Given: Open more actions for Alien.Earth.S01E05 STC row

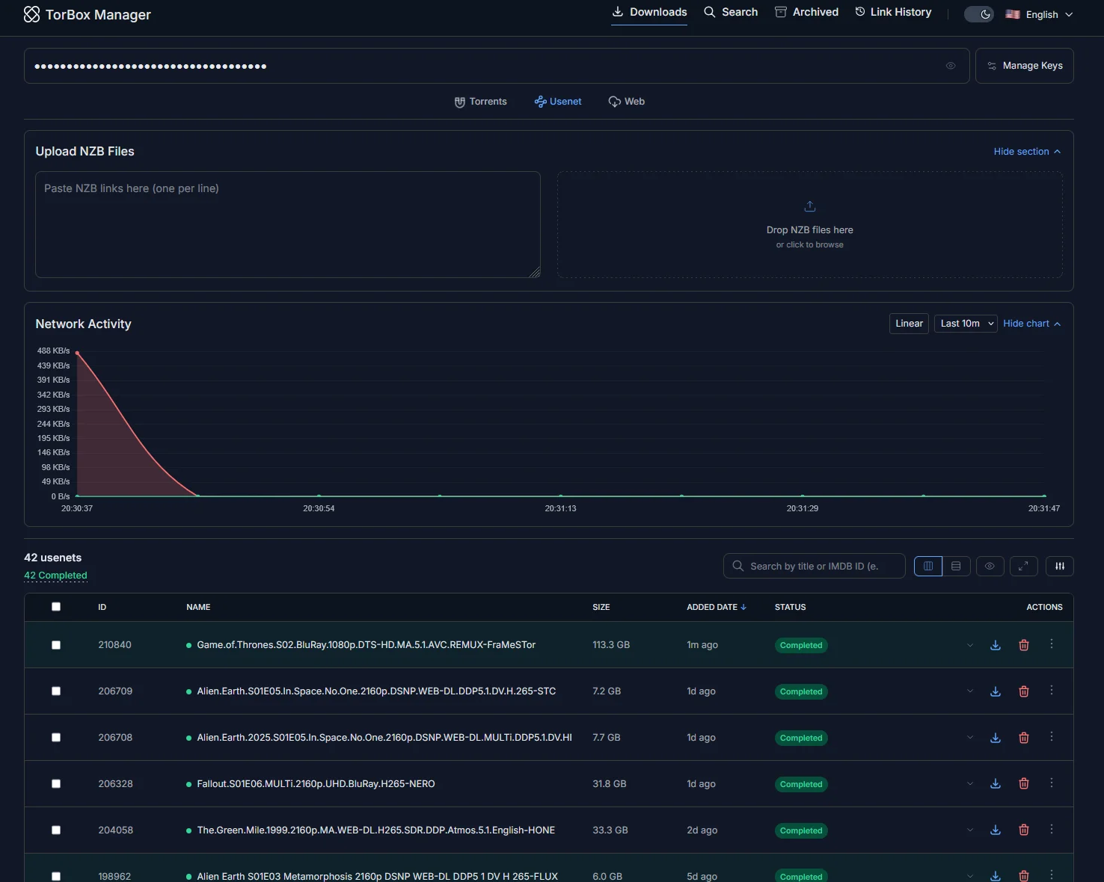Looking at the screenshot, I should pyautogui.click(x=1051, y=691).
